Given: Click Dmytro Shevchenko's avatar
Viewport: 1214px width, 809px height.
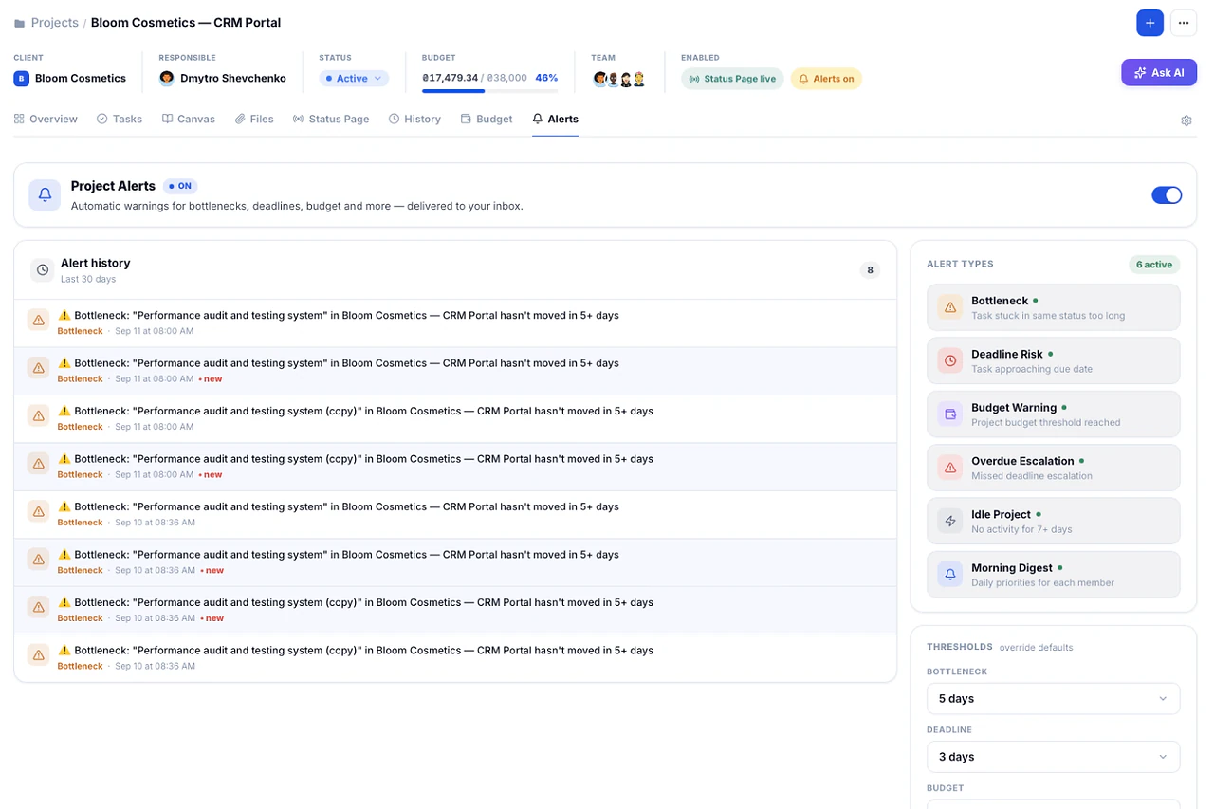Looking at the screenshot, I should coord(167,79).
